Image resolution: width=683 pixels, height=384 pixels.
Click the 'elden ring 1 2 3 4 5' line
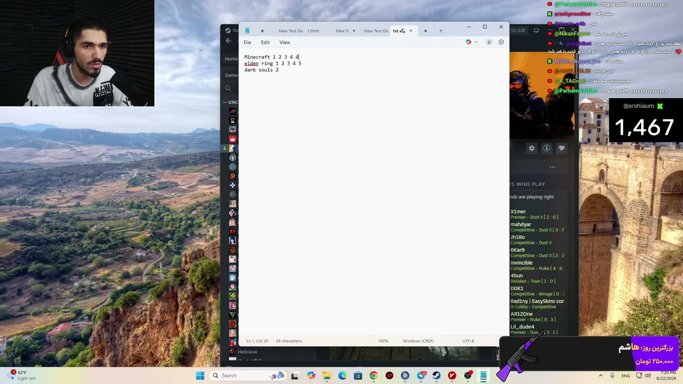[273, 63]
